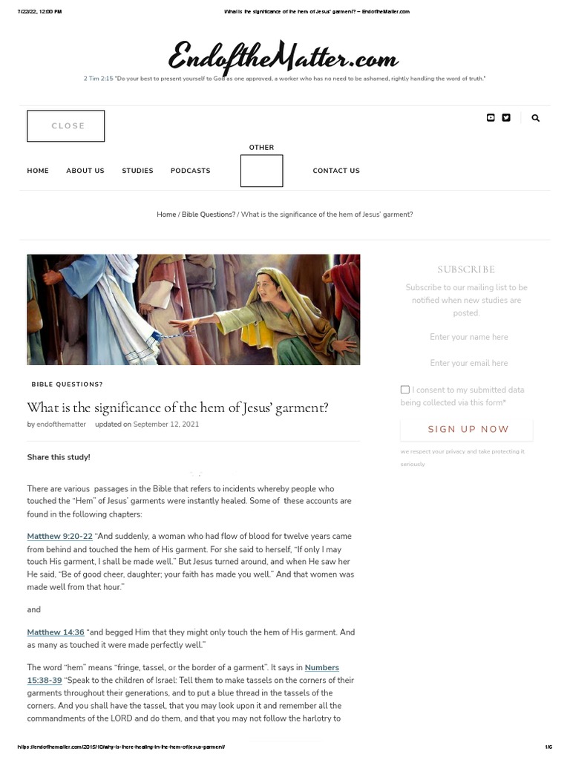570x760 pixels.
Task: Click the CLOSE button
Action: click(66, 126)
